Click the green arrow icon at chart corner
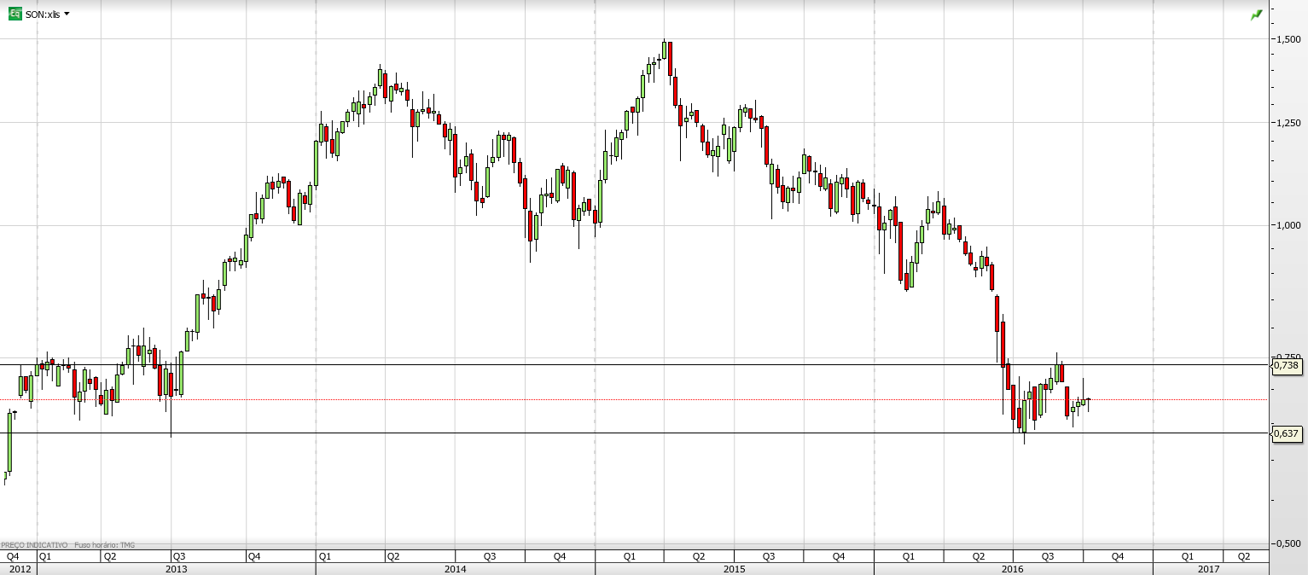1308x575 pixels. (1257, 15)
